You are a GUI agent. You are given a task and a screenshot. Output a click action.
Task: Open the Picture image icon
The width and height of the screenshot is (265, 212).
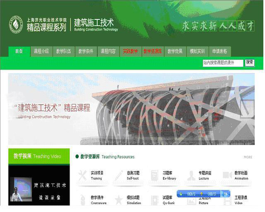tap(192, 201)
